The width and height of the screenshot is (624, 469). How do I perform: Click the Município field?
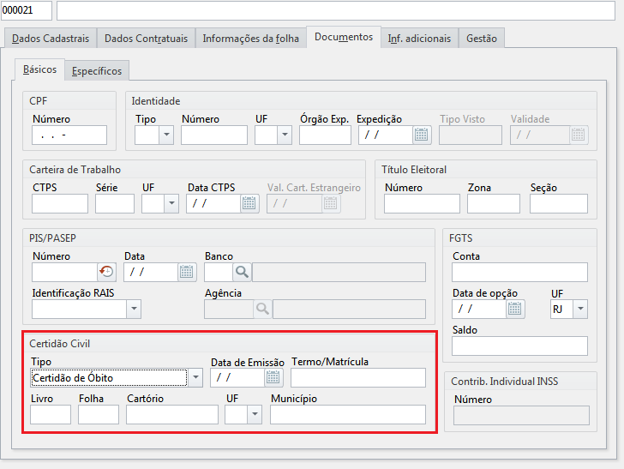(348, 414)
